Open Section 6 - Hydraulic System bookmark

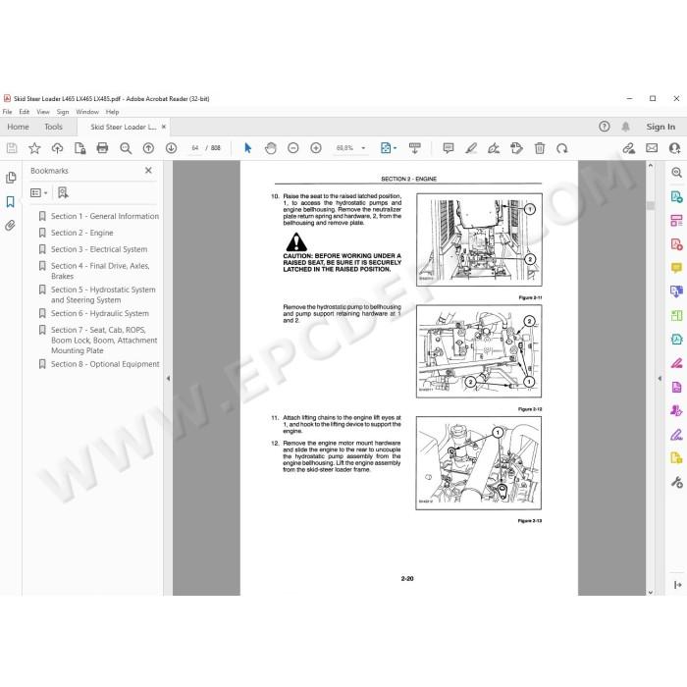pyautogui.click(x=99, y=314)
